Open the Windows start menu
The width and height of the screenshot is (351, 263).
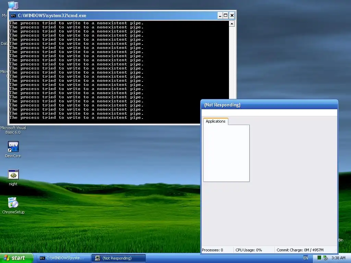click(16, 258)
